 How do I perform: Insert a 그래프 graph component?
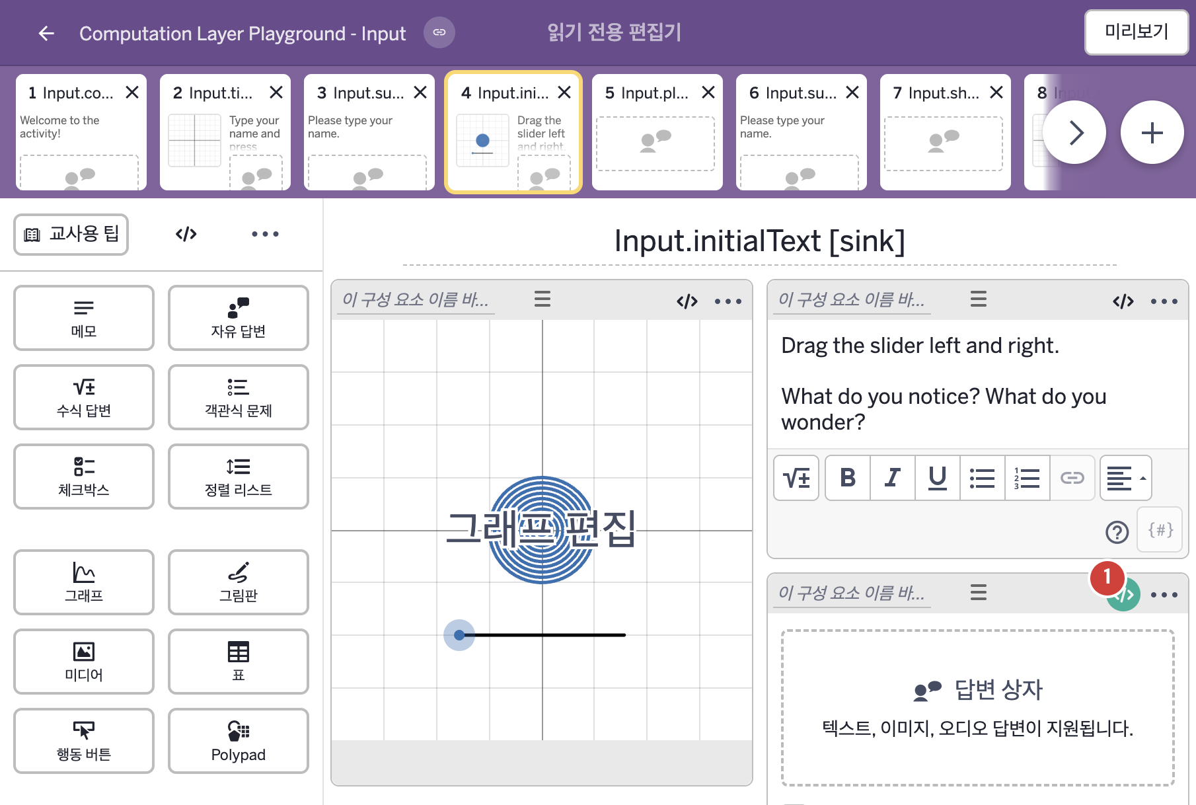pos(84,582)
